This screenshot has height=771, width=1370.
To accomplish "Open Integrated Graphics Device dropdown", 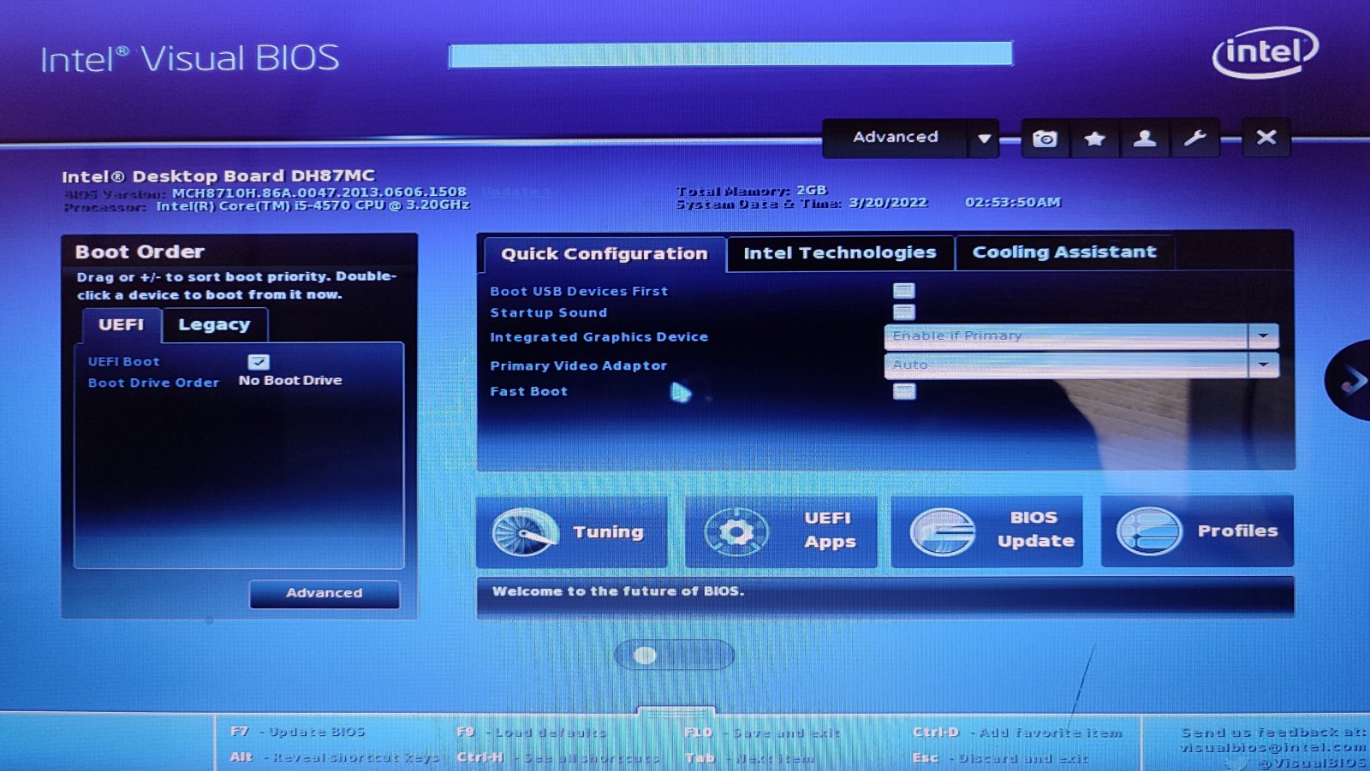I will point(1081,336).
